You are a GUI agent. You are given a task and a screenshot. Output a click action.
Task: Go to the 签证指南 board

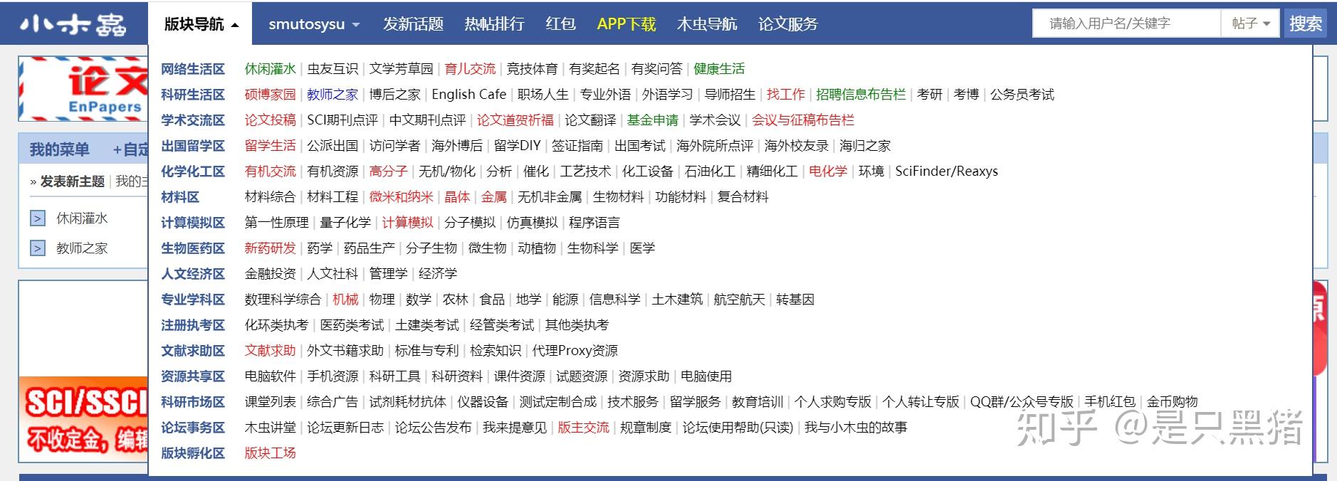pyautogui.click(x=577, y=146)
